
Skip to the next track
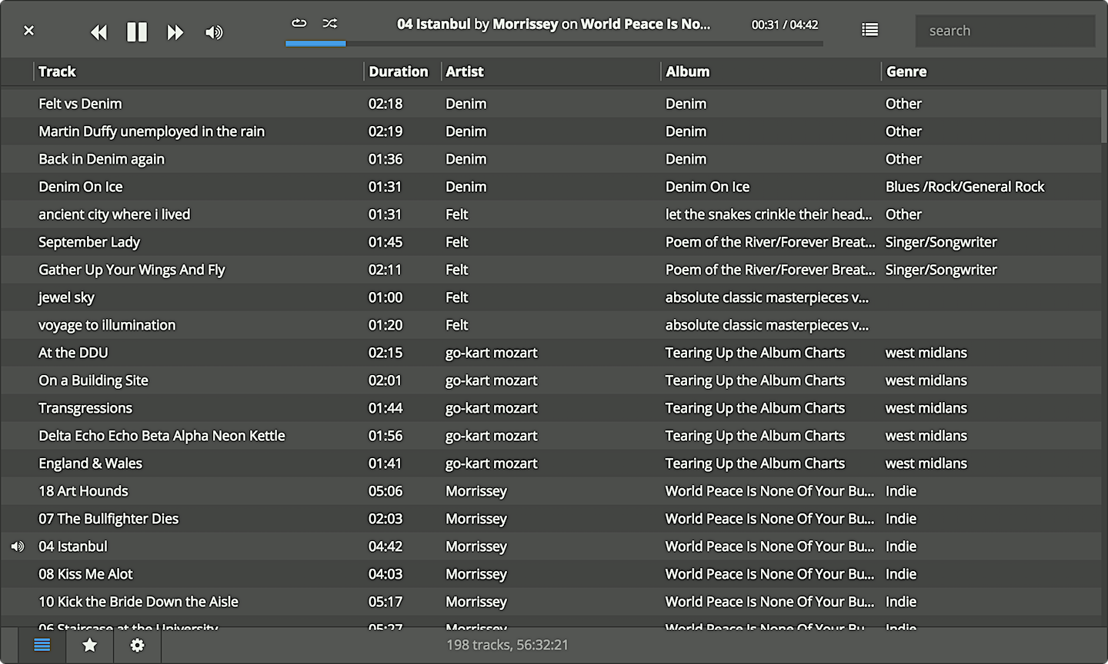pos(175,32)
